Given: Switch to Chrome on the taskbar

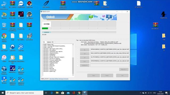Looking at the screenshot, I should (79, 93).
